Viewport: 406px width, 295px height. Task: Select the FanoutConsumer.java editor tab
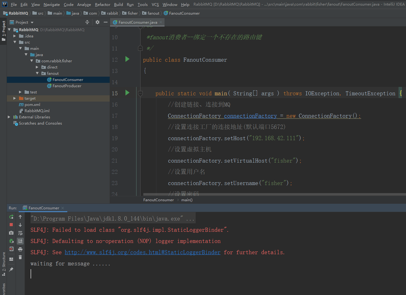click(x=138, y=22)
